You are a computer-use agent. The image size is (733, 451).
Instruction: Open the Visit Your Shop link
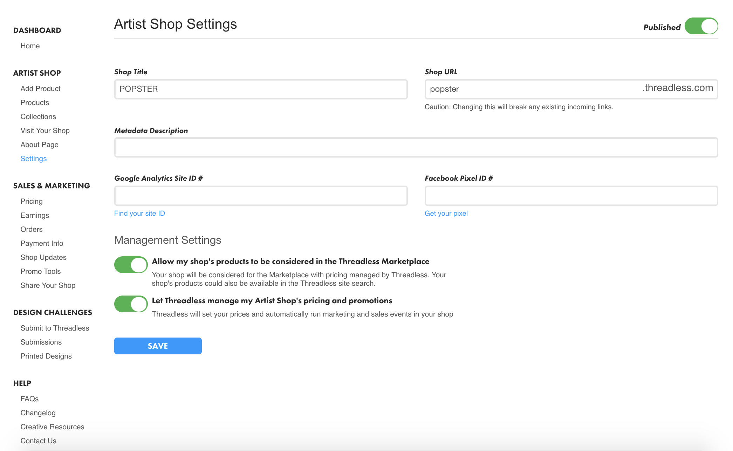point(45,131)
